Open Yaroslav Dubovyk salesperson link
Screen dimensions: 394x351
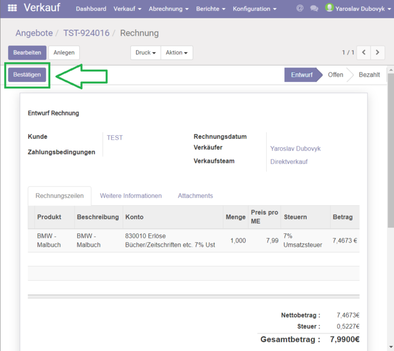[295, 148]
